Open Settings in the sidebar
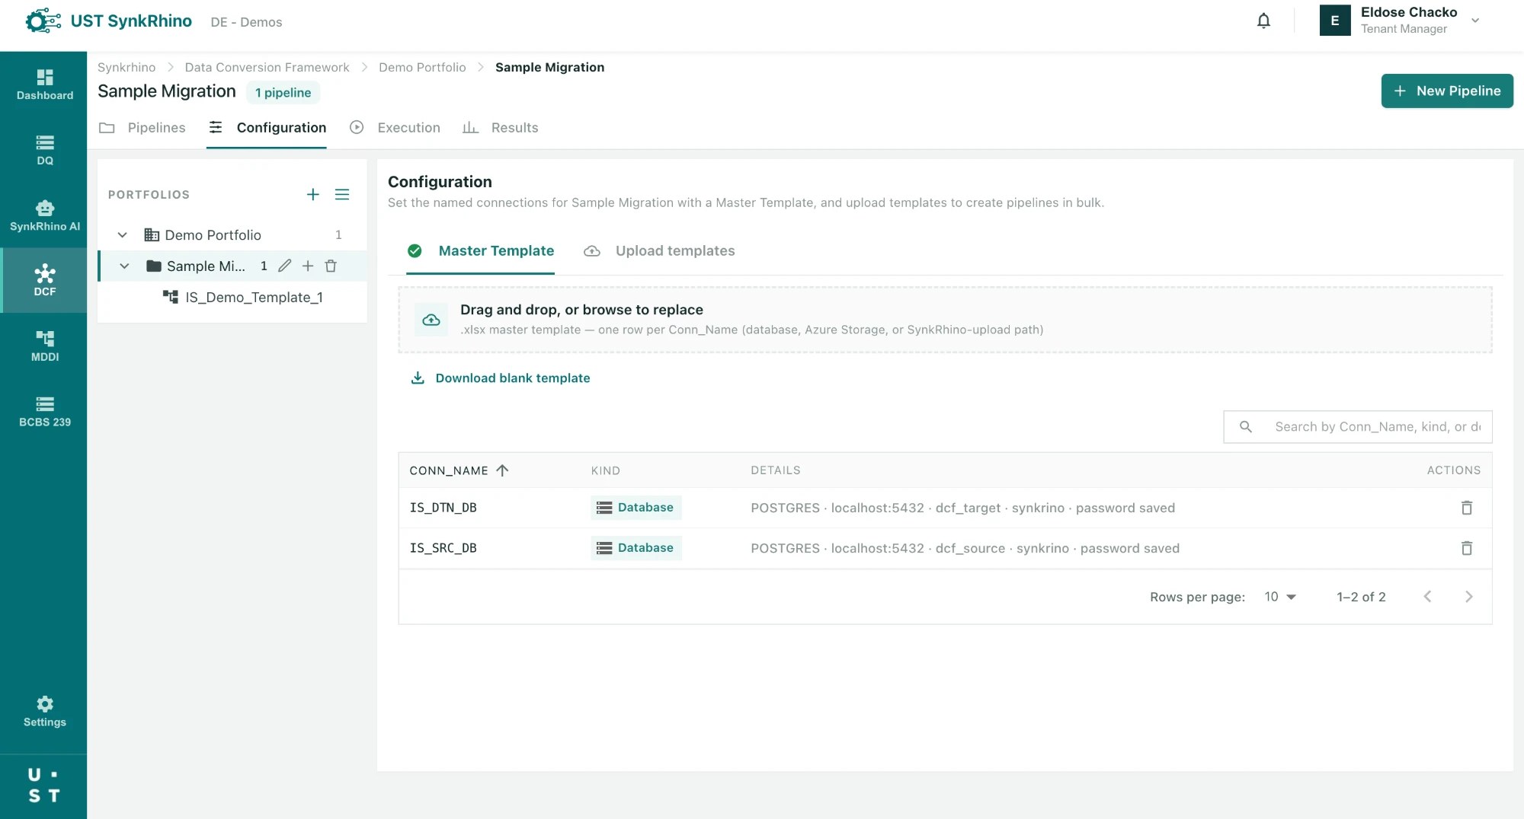Viewport: 1524px width, 819px height. tap(44, 711)
